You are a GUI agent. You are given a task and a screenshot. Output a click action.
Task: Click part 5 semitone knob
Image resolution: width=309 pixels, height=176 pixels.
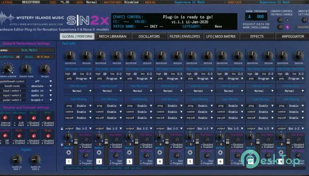click(x=192, y=56)
